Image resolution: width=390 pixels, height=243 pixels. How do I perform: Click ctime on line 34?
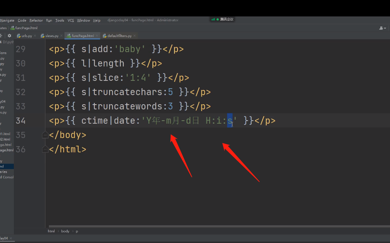(94, 121)
